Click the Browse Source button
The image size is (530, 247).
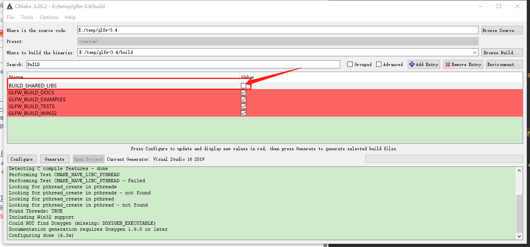[x=502, y=30]
